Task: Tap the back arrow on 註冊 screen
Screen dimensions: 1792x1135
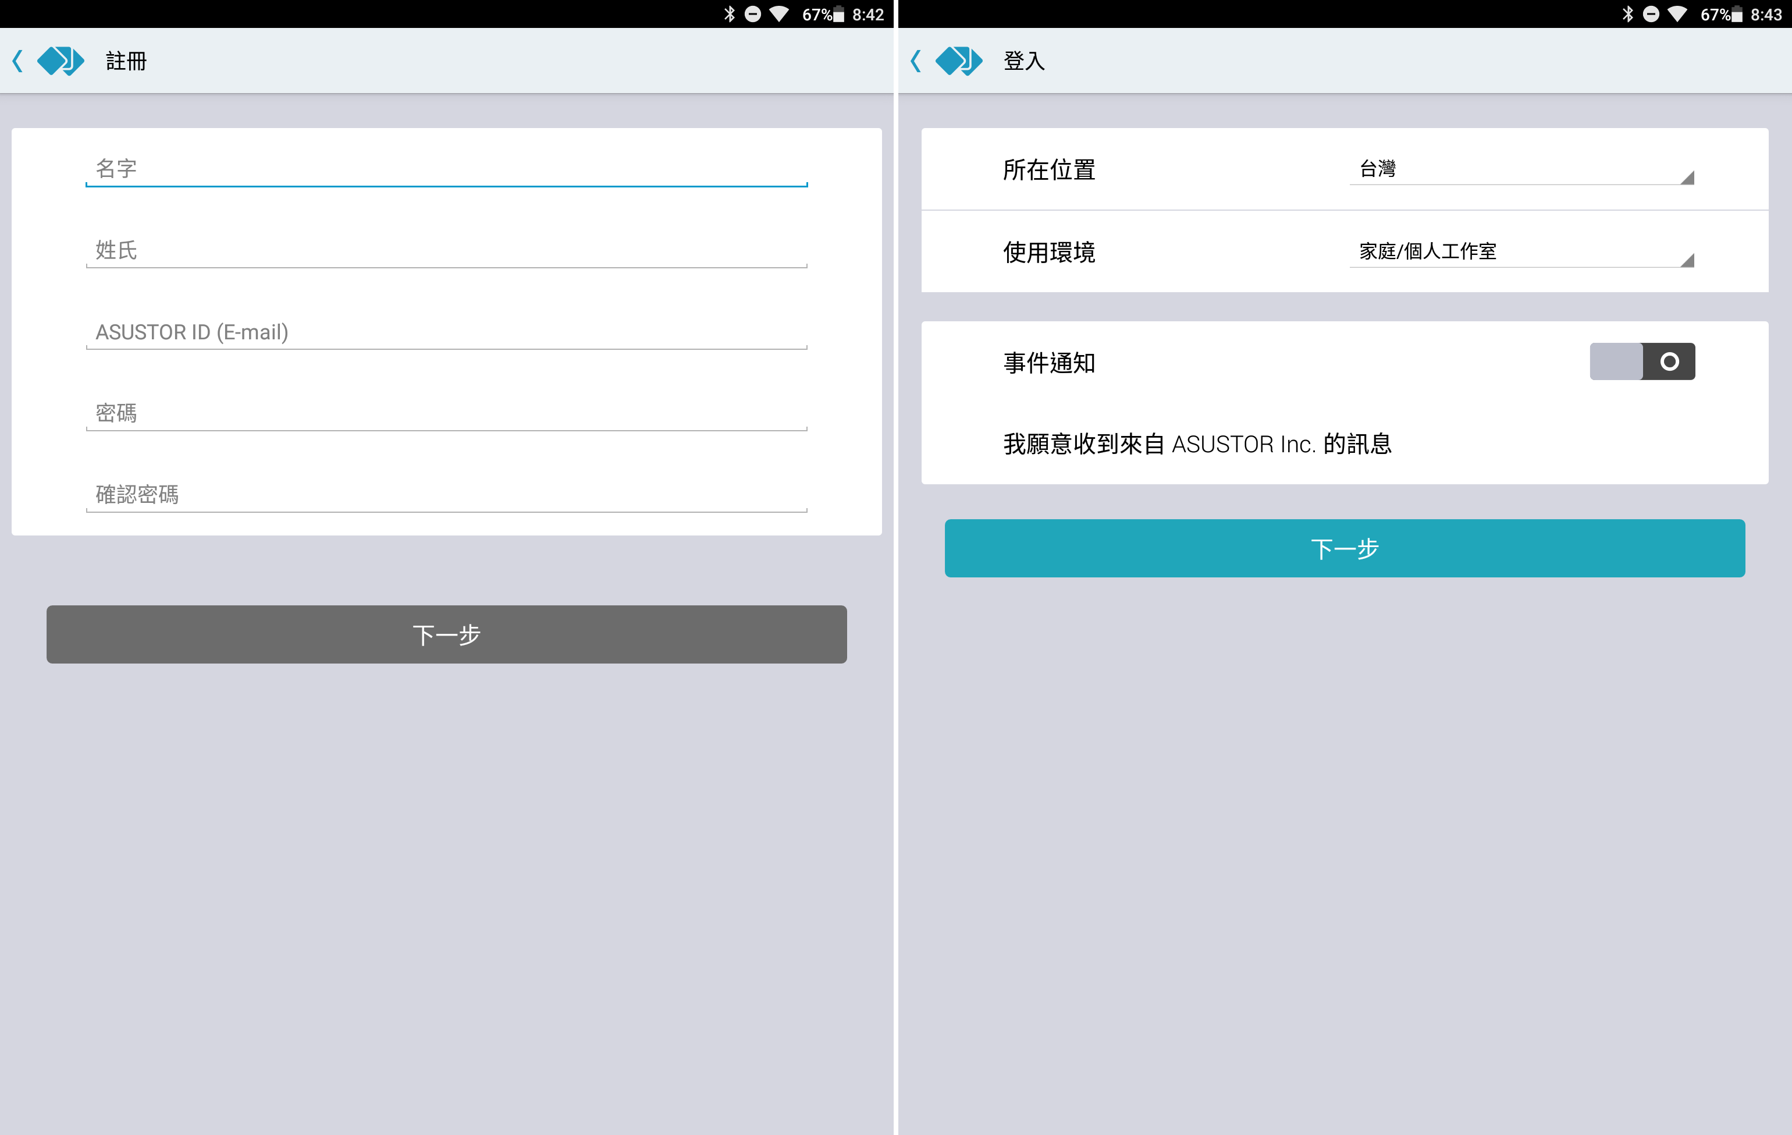Action: (x=18, y=61)
